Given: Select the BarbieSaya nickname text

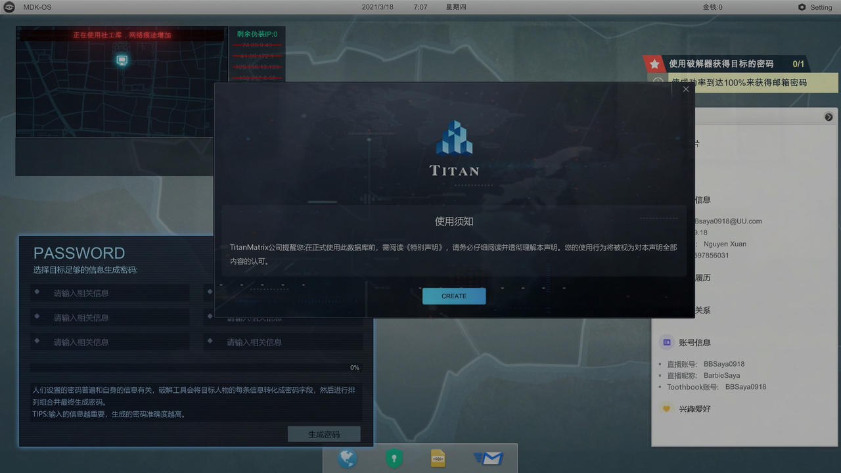Looking at the screenshot, I should click(722, 376).
